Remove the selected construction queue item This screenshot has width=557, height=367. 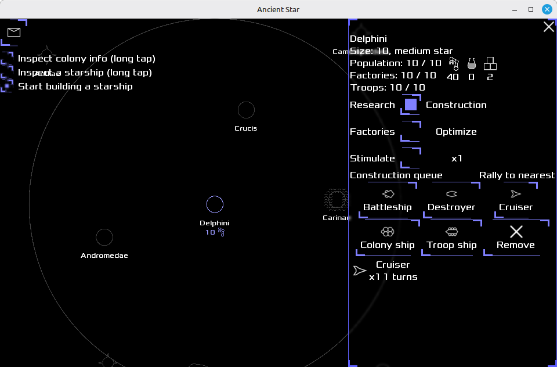(516, 238)
